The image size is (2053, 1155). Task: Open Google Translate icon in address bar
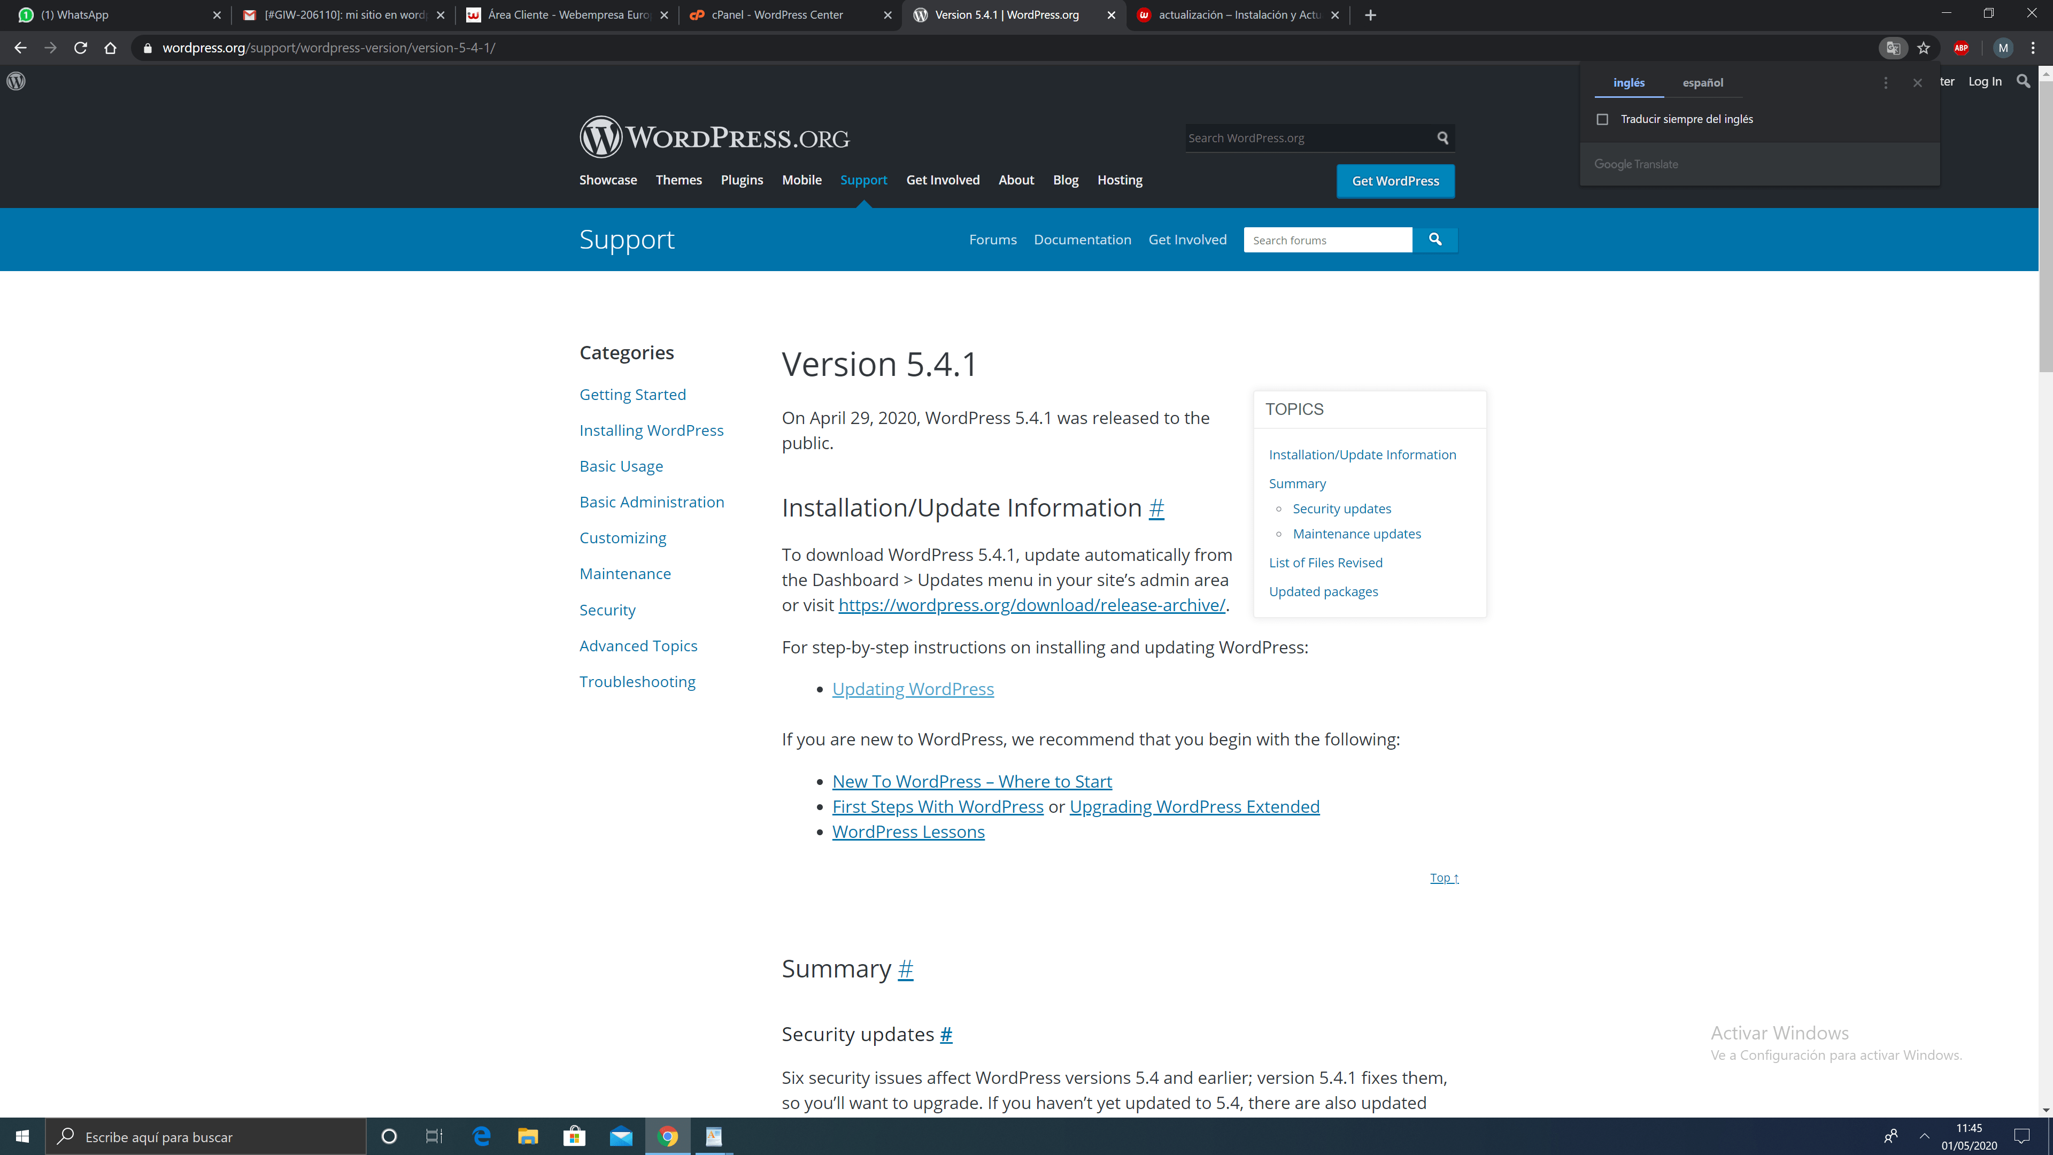tap(1894, 48)
